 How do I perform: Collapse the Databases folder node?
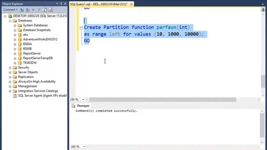[10, 21]
